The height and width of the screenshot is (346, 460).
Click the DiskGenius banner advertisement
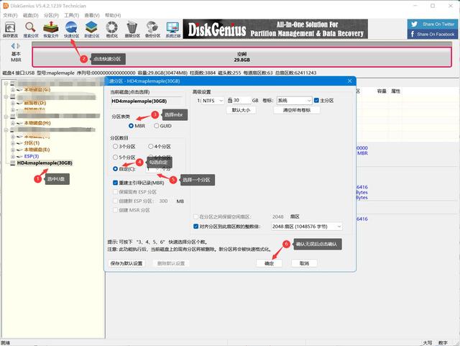tap(275, 29)
